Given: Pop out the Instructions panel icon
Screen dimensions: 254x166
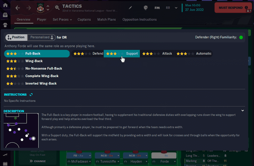Looking at the screenshot, I should (x=31, y=95).
